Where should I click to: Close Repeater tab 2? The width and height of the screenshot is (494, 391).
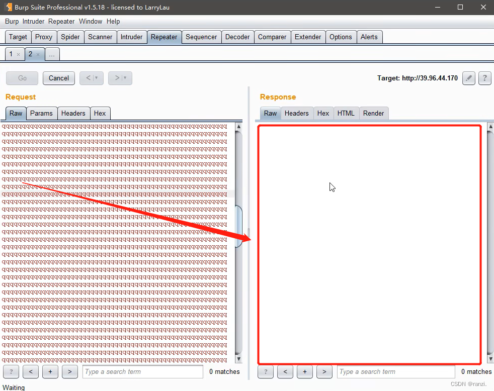click(38, 54)
